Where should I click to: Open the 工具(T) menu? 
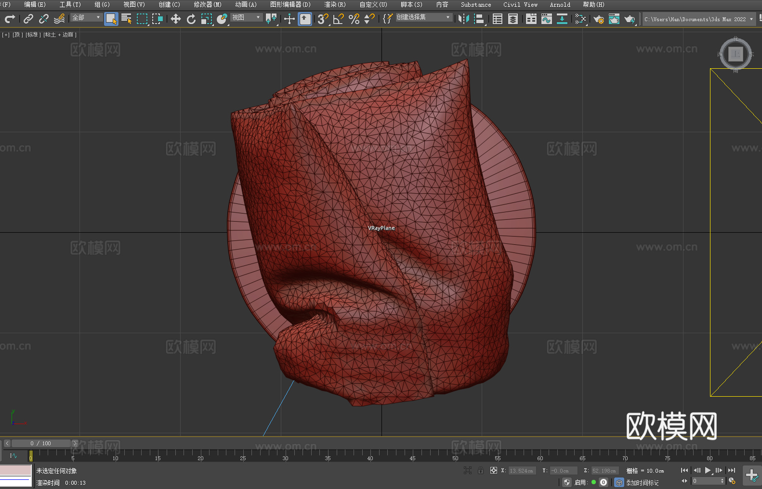70,4
